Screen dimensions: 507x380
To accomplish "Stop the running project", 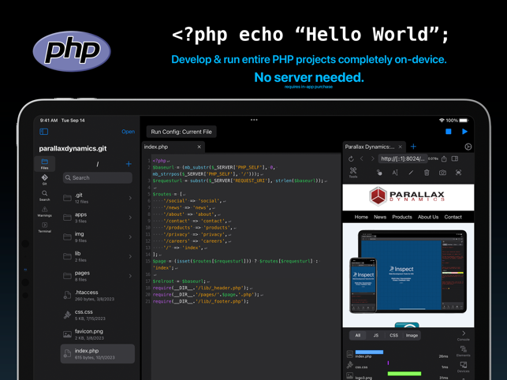I will click(x=448, y=132).
